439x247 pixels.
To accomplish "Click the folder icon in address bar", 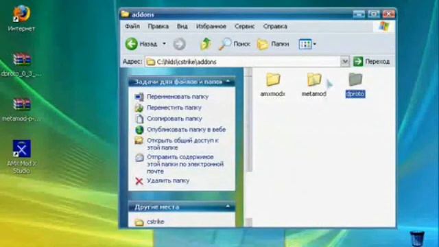I will pyautogui.click(x=151, y=62).
